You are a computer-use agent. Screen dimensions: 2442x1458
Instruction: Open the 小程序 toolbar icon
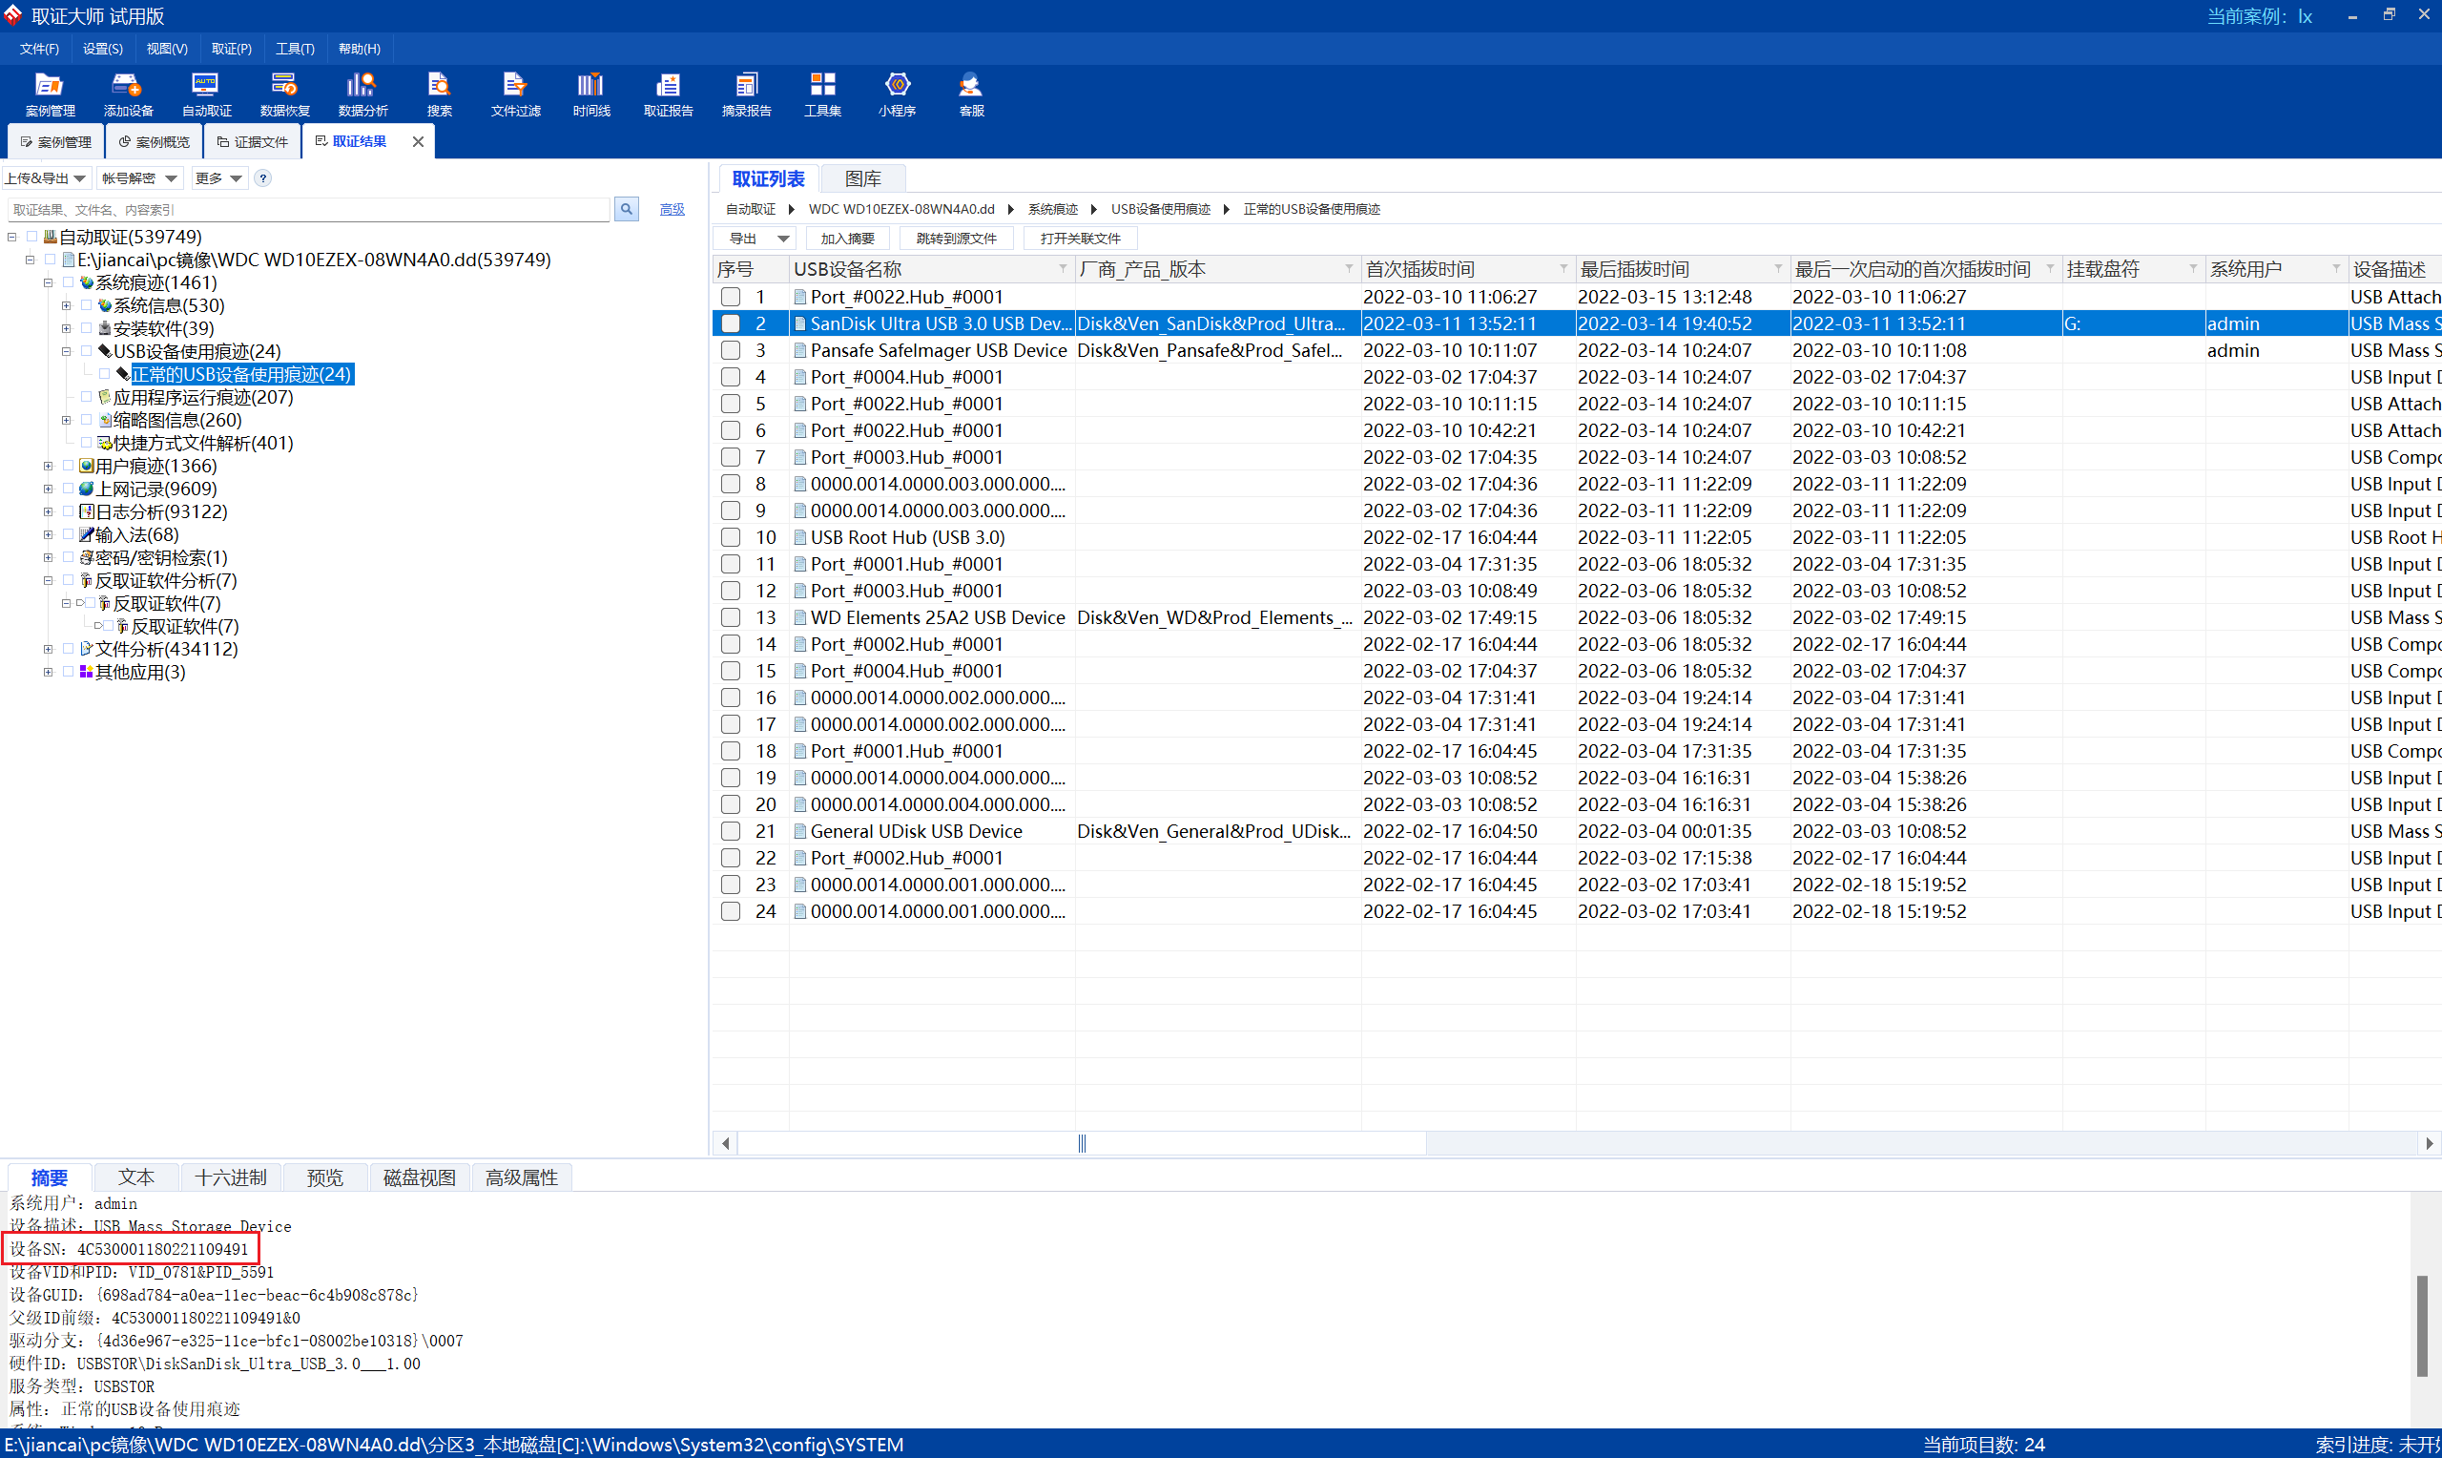(x=897, y=95)
